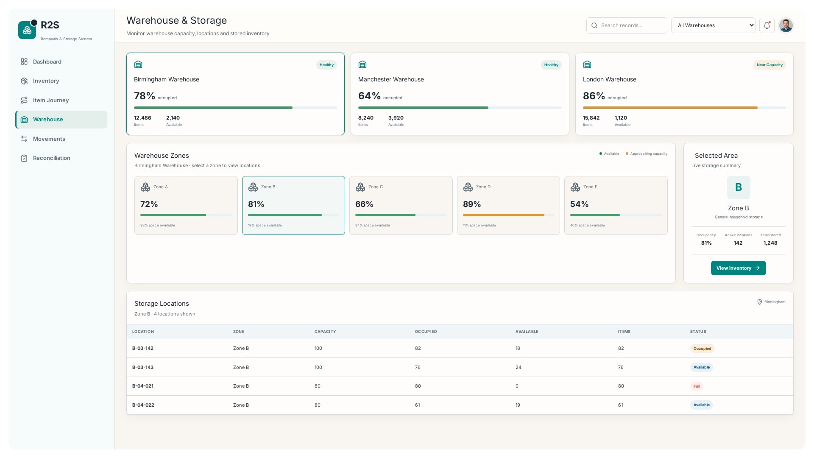The image size is (814, 458).
Task: Open the All Warehouses dropdown
Action: [713, 25]
